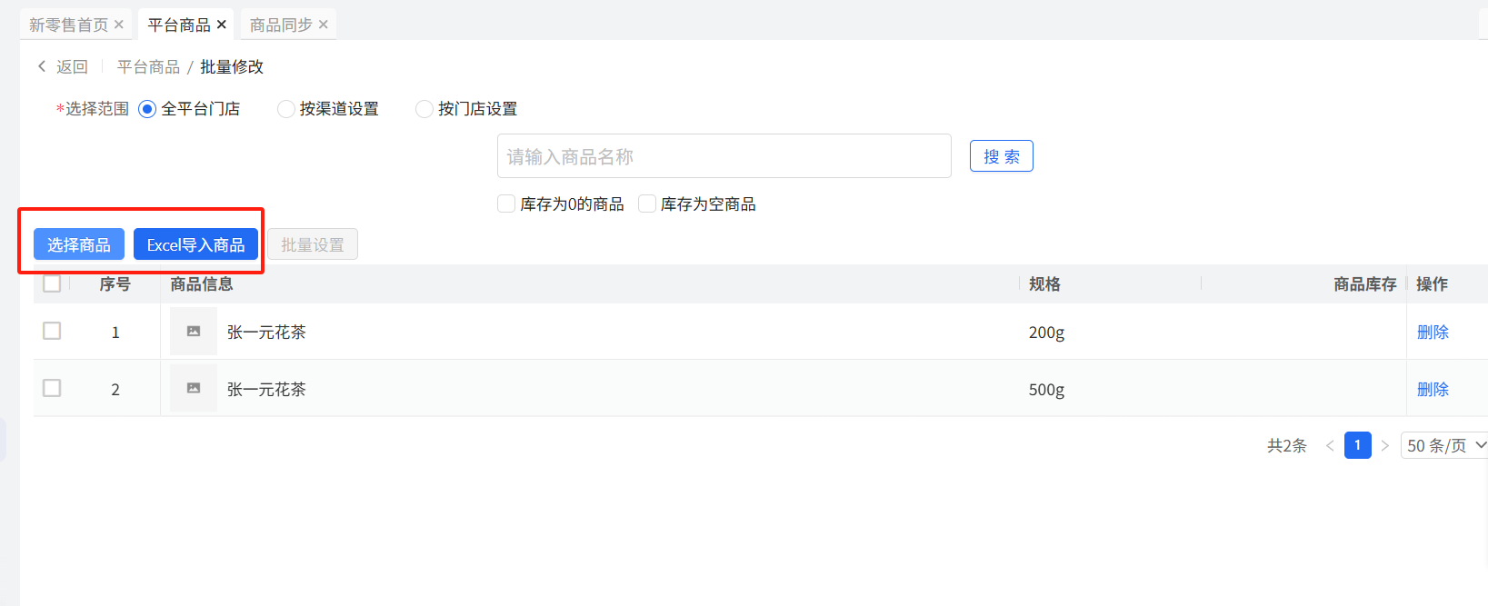Check 库存为0的商品 filter
This screenshot has height=606, width=1488.
click(x=506, y=204)
